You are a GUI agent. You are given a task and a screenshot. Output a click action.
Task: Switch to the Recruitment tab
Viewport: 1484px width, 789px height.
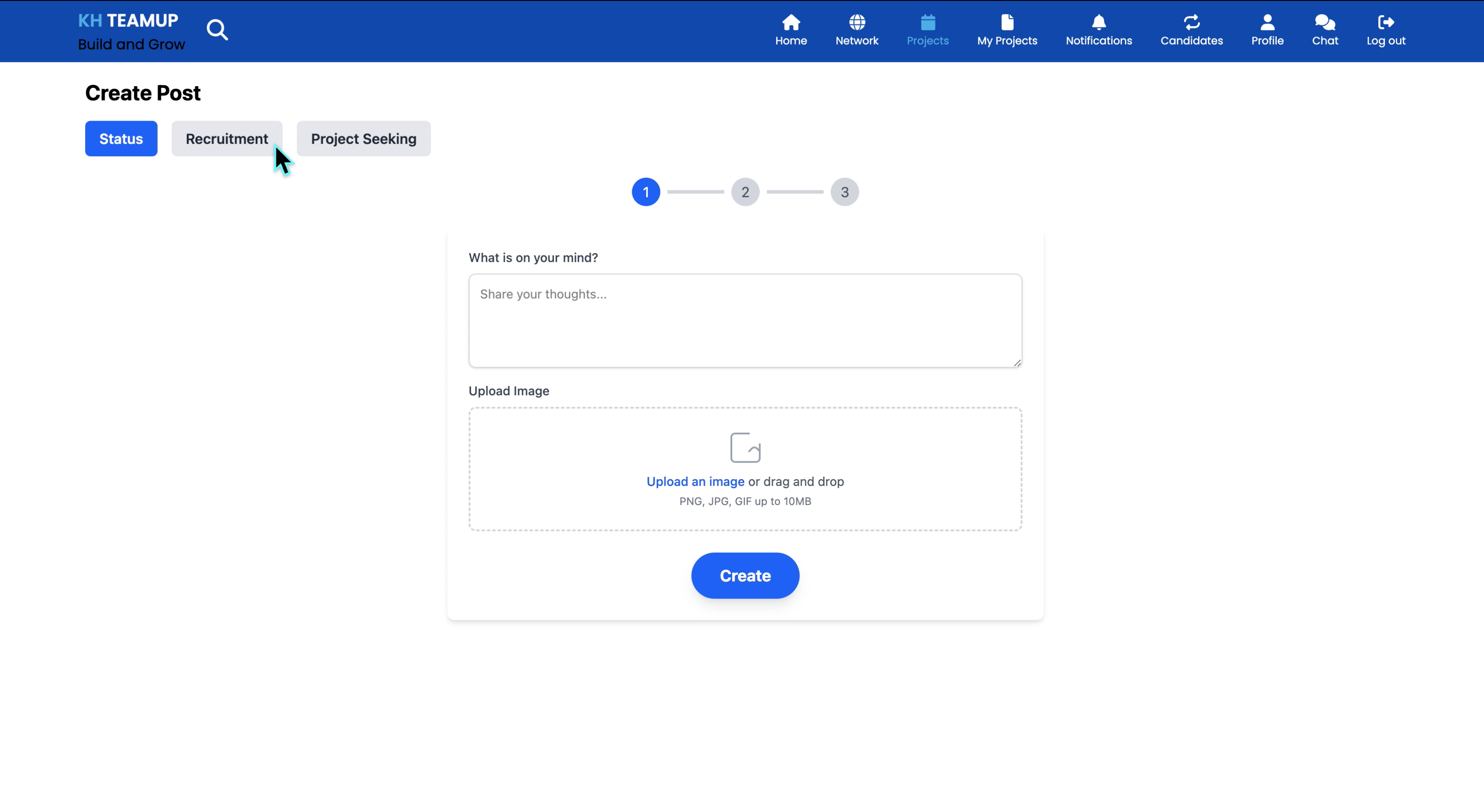(x=227, y=139)
